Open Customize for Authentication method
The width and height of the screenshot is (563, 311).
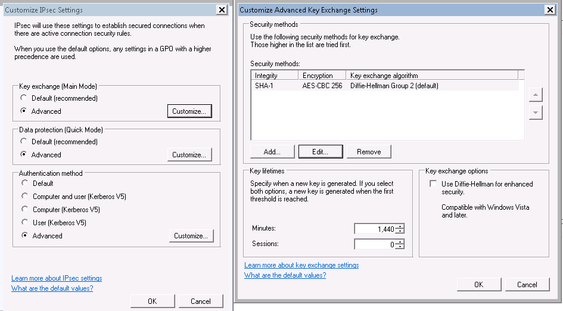[x=191, y=235]
